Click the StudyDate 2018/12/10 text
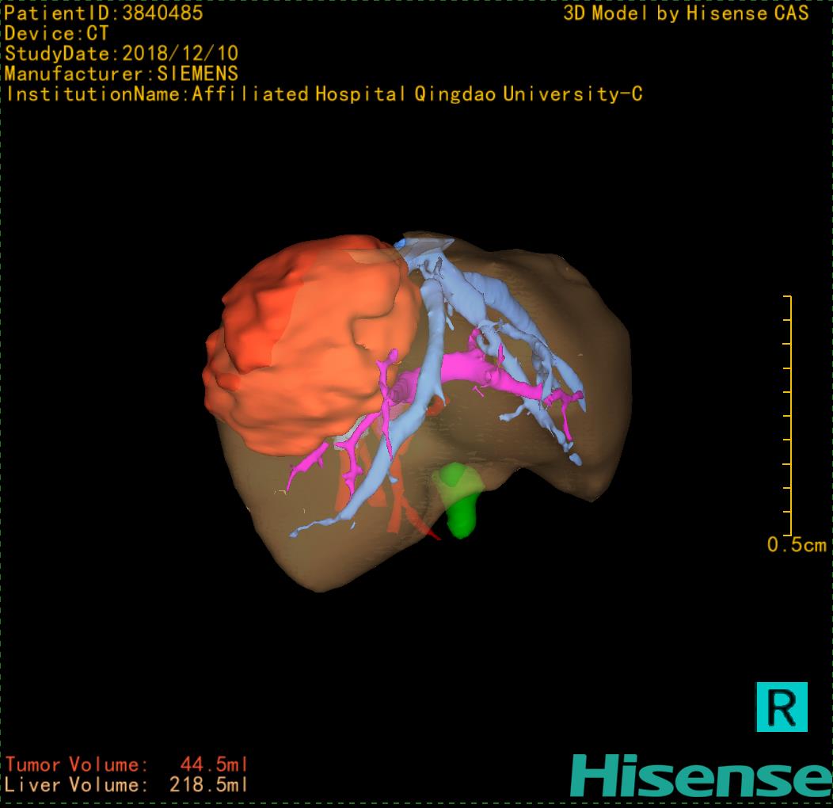 coord(121,54)
